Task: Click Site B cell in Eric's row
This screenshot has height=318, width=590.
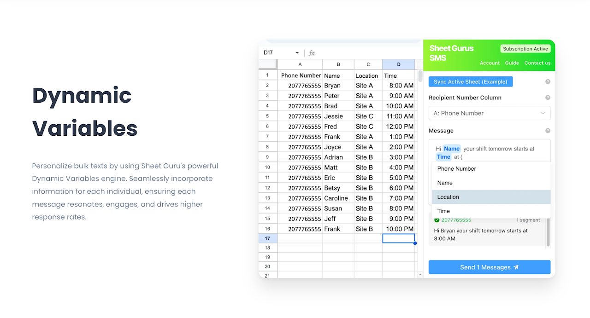Action: point(368,178)
